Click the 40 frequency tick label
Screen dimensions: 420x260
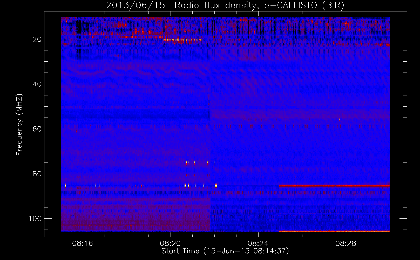point(37,84)
